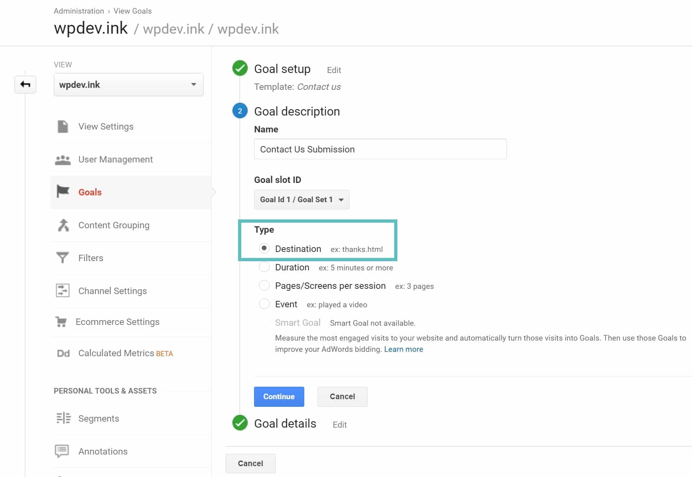This screenshot has height=477, width=692.
Task: Choose the Duration goal type
Action: (265, 267)
